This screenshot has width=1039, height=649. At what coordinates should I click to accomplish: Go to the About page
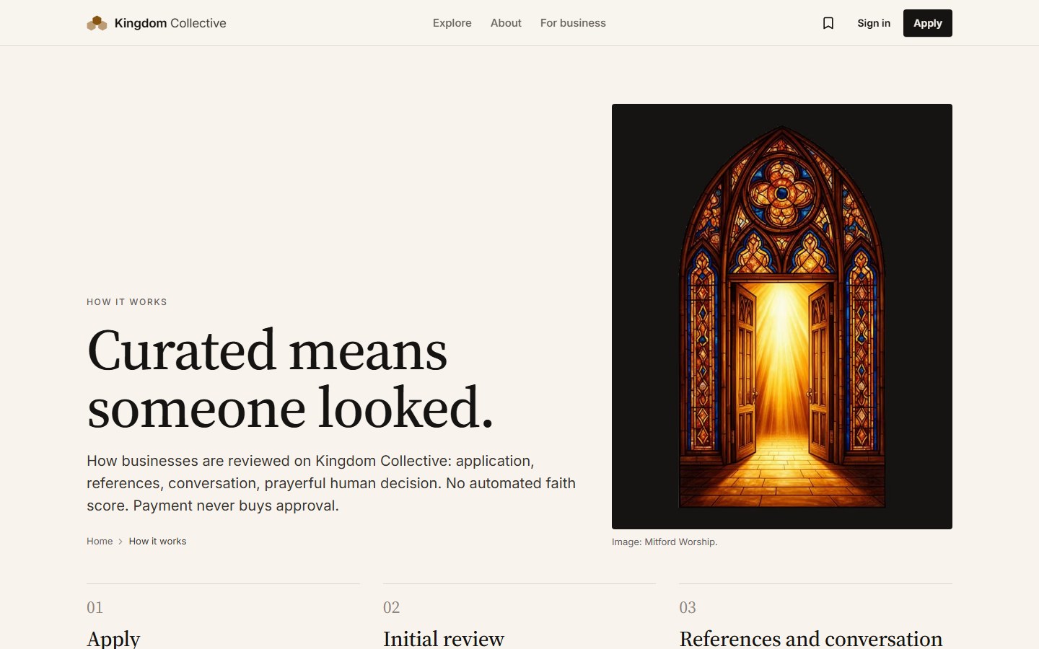click(506, 23)
